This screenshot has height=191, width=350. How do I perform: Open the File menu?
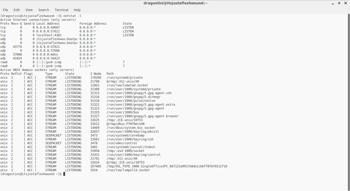[x=5, y=10]
